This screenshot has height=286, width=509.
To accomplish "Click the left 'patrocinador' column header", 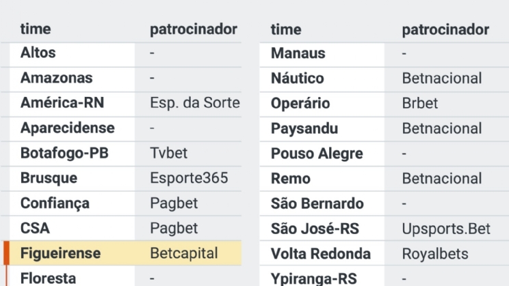I will click(194, 29).
